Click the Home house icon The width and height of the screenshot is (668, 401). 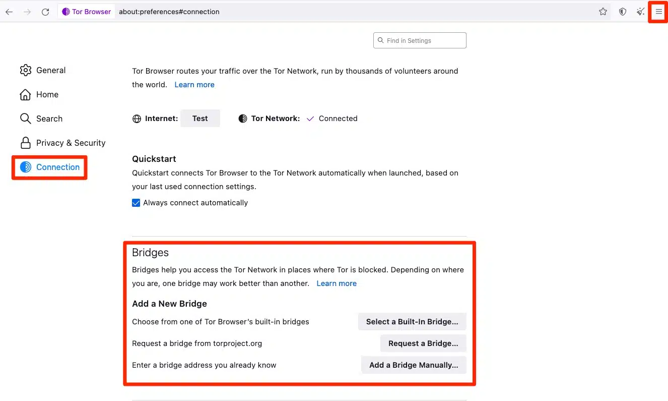[x=26, y=94]
